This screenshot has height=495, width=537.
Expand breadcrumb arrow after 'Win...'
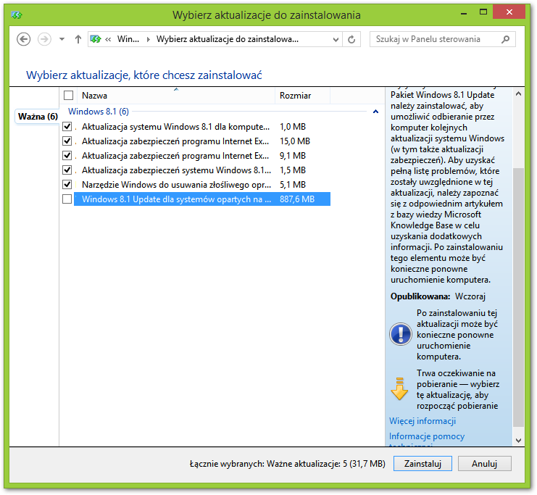[x=149, y=39]
